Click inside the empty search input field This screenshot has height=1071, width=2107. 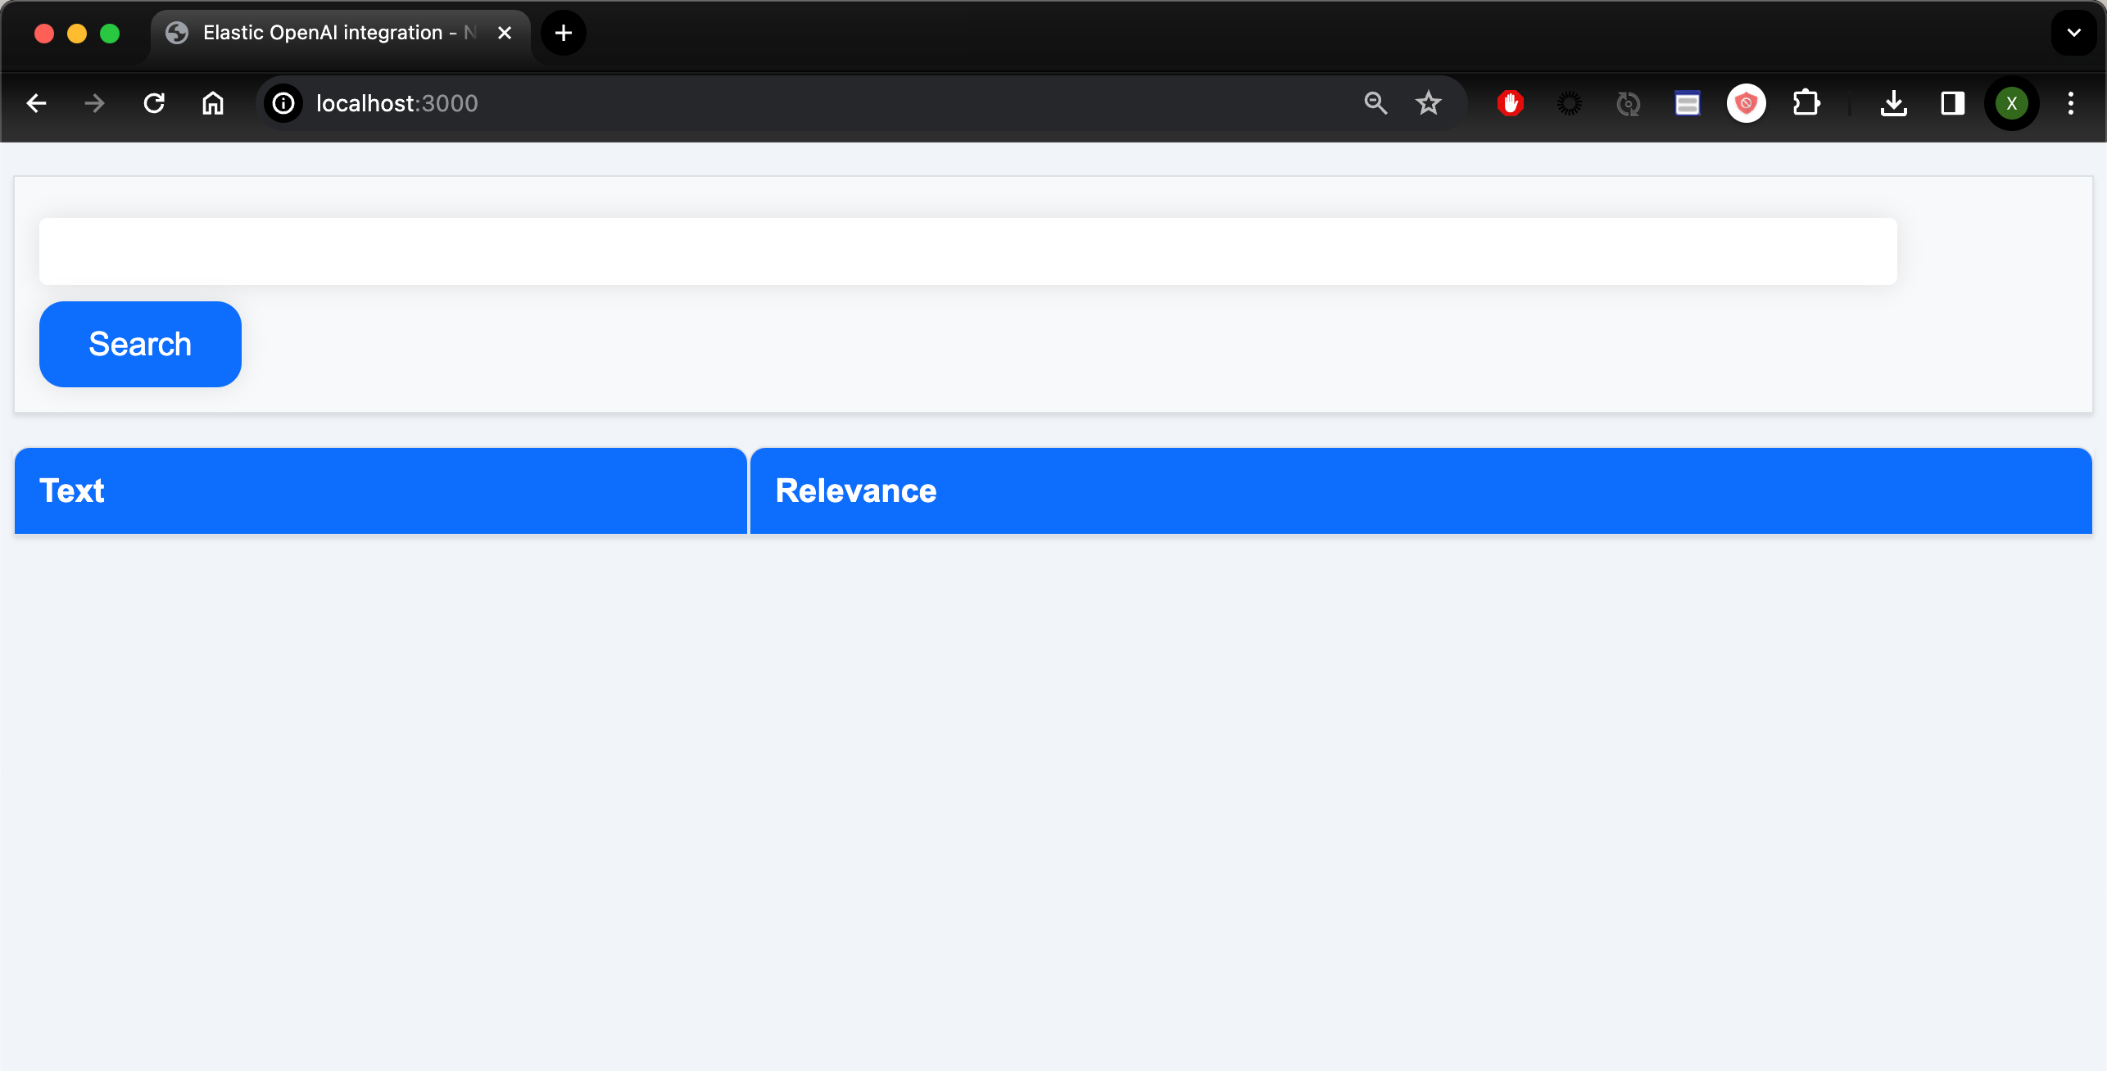[x=967, y=251]
